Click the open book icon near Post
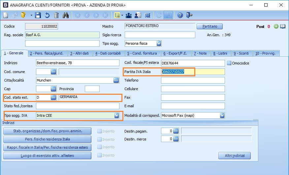The width and height of the screenshot is (289, 175). coord(283,26)
